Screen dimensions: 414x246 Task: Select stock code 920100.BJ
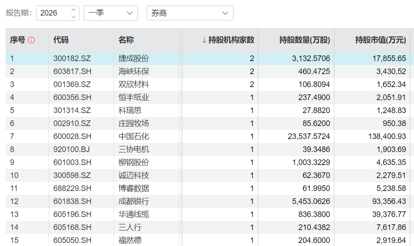pyautogui.click(x=72, y=149)
